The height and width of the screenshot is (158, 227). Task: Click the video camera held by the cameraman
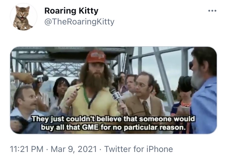(41, 79)
